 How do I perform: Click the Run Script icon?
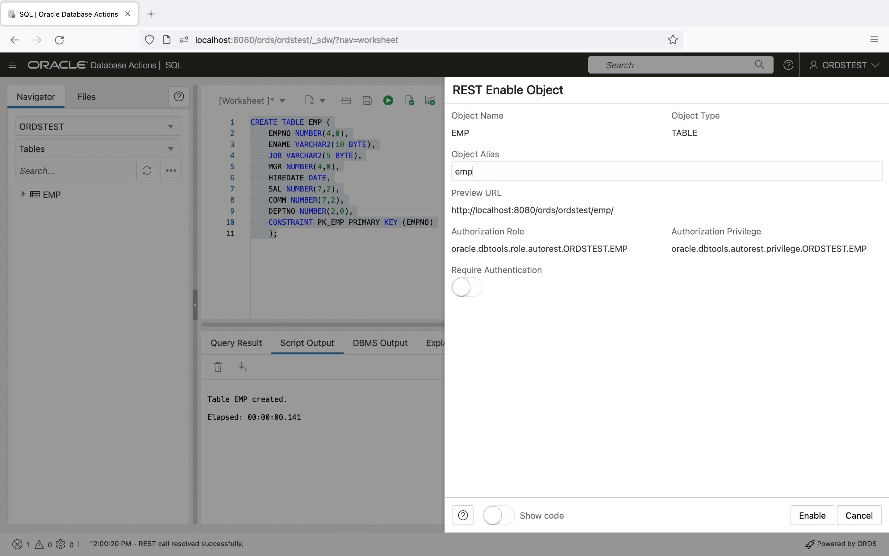pyautogui.click(x=409, y=100)
